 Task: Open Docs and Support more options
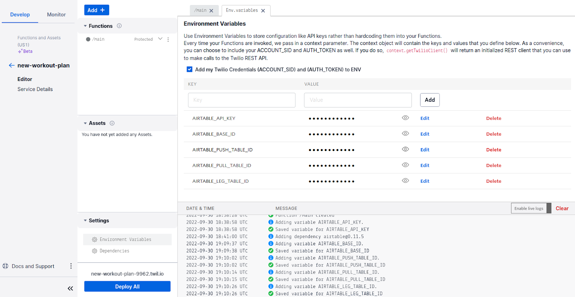tap(71, 266)
